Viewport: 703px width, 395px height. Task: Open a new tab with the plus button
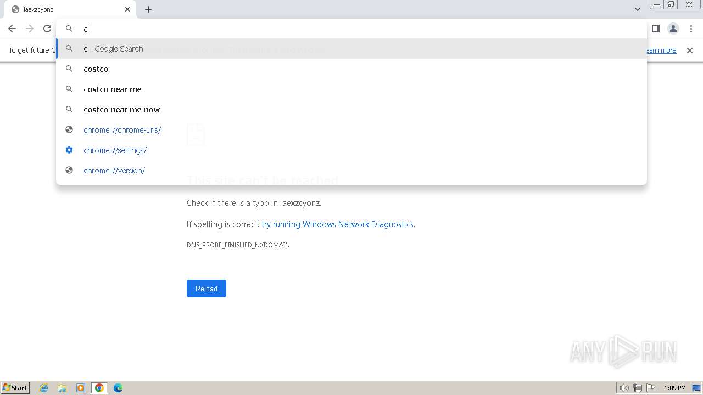coord(148,9)
